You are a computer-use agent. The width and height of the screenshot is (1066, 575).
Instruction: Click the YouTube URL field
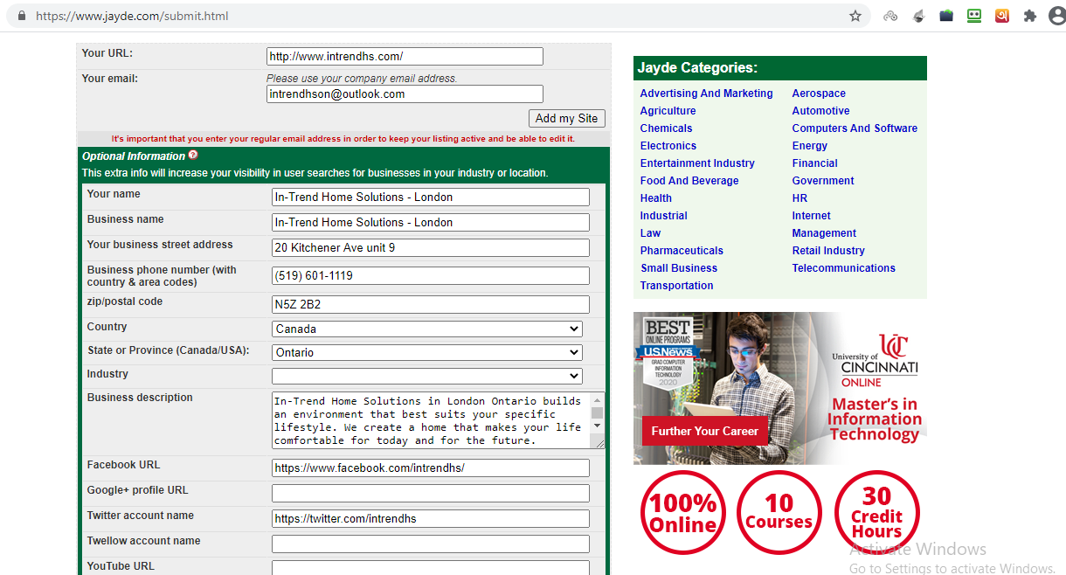tap(431, 568)
